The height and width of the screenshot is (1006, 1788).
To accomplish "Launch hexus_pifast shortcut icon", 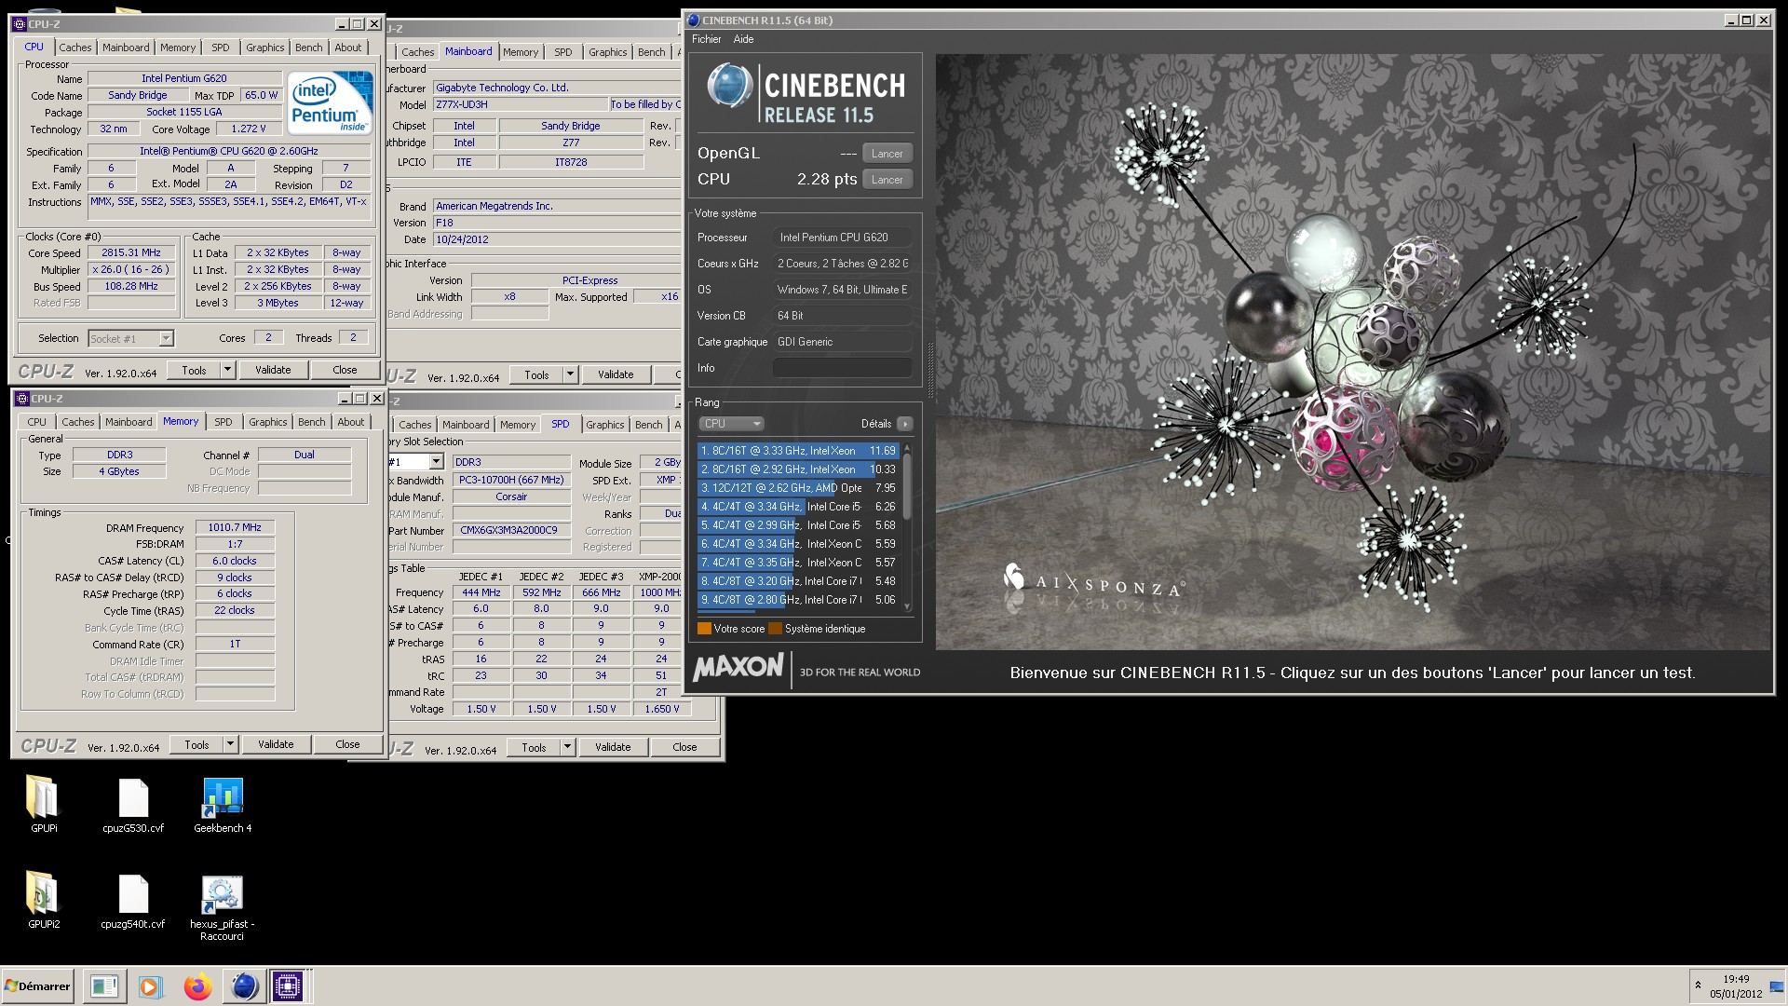I will (x=223, y=896).
